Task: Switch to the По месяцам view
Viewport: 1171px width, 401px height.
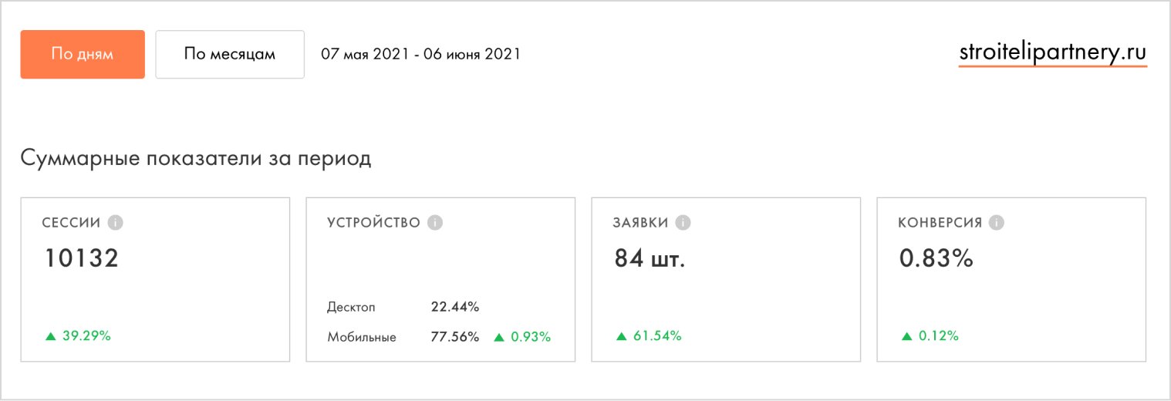Action: [230, 55]
